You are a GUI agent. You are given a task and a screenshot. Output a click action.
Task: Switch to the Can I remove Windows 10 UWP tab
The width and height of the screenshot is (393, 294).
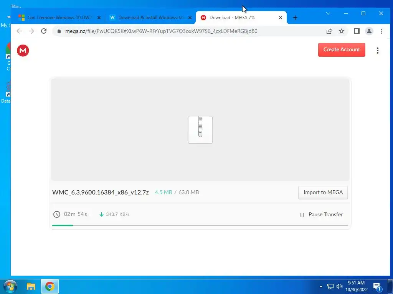click(x=59, y=18)
